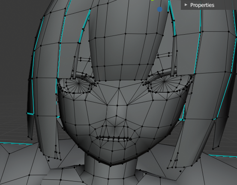Screen dimensions: 237x185
Task: Click the green Y axis gizmo dot
Action: point(153,0)
